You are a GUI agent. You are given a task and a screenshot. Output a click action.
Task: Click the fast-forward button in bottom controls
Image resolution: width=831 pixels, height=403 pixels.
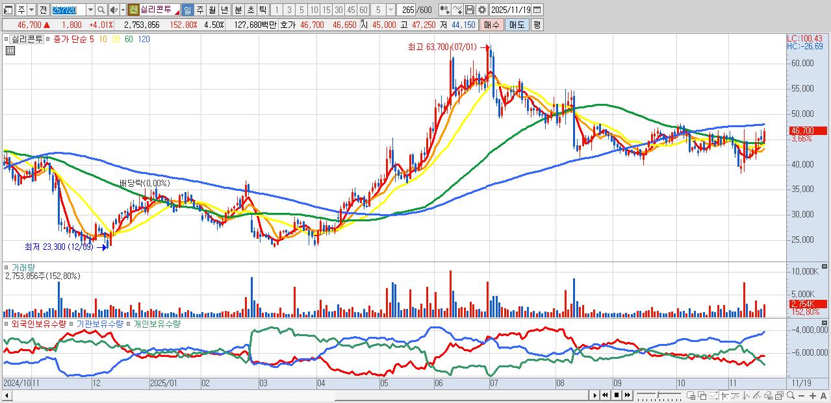(x=627, y=395)
